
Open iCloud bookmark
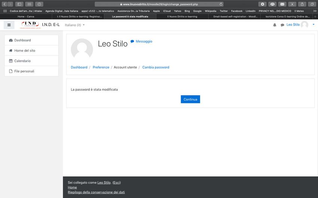(167, 11)
